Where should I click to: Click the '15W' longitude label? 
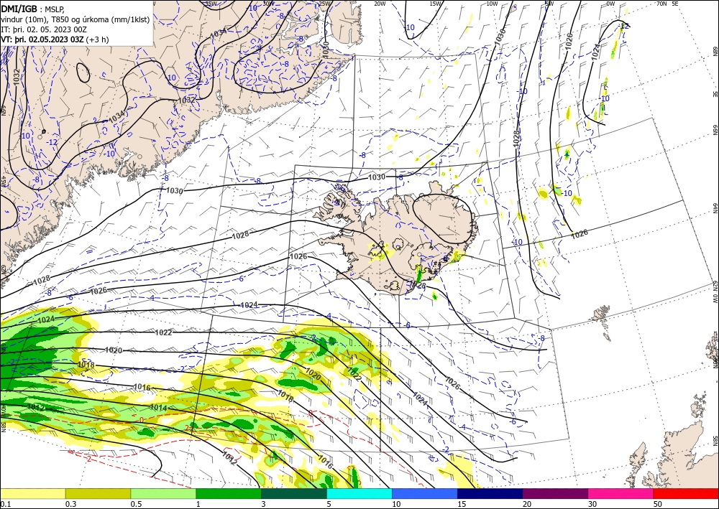coord(435,4)
